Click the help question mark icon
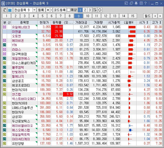Screen dimensions: 164x148 pos(145,3)
